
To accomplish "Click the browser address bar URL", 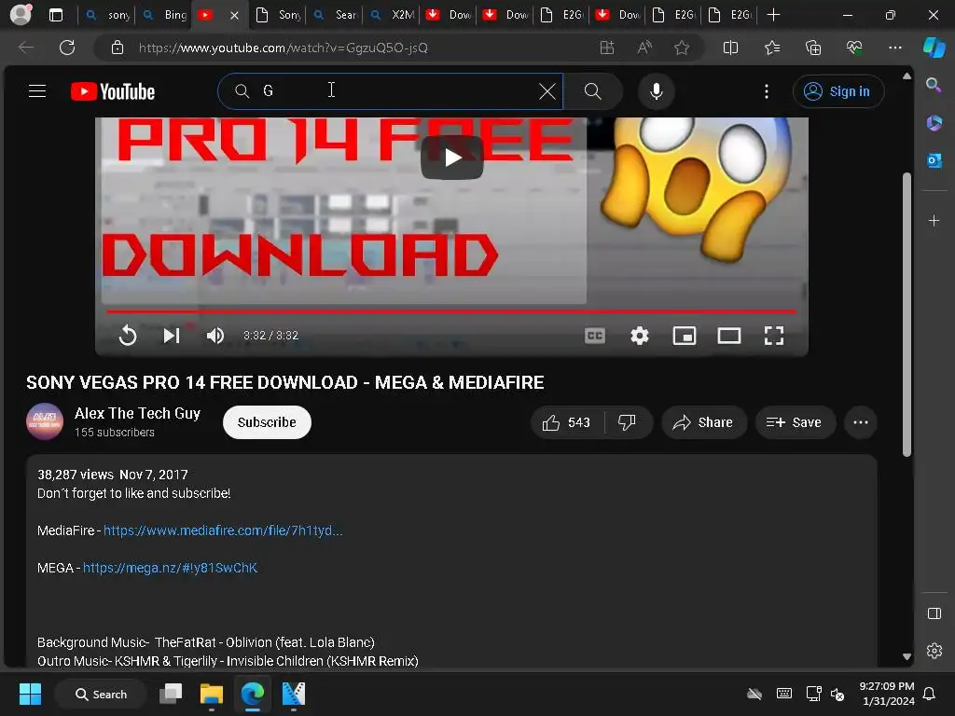I will (x=284, y=48).
